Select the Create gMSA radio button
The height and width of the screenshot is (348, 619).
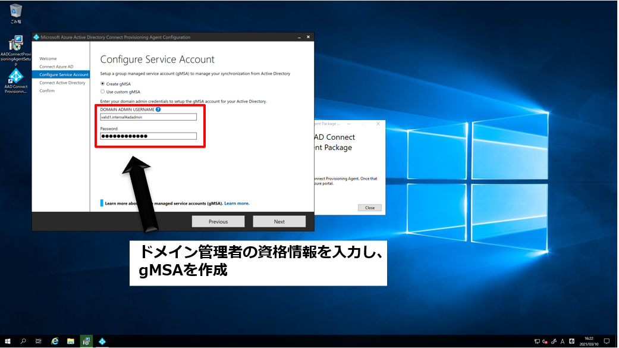click(x=103, y=84)
